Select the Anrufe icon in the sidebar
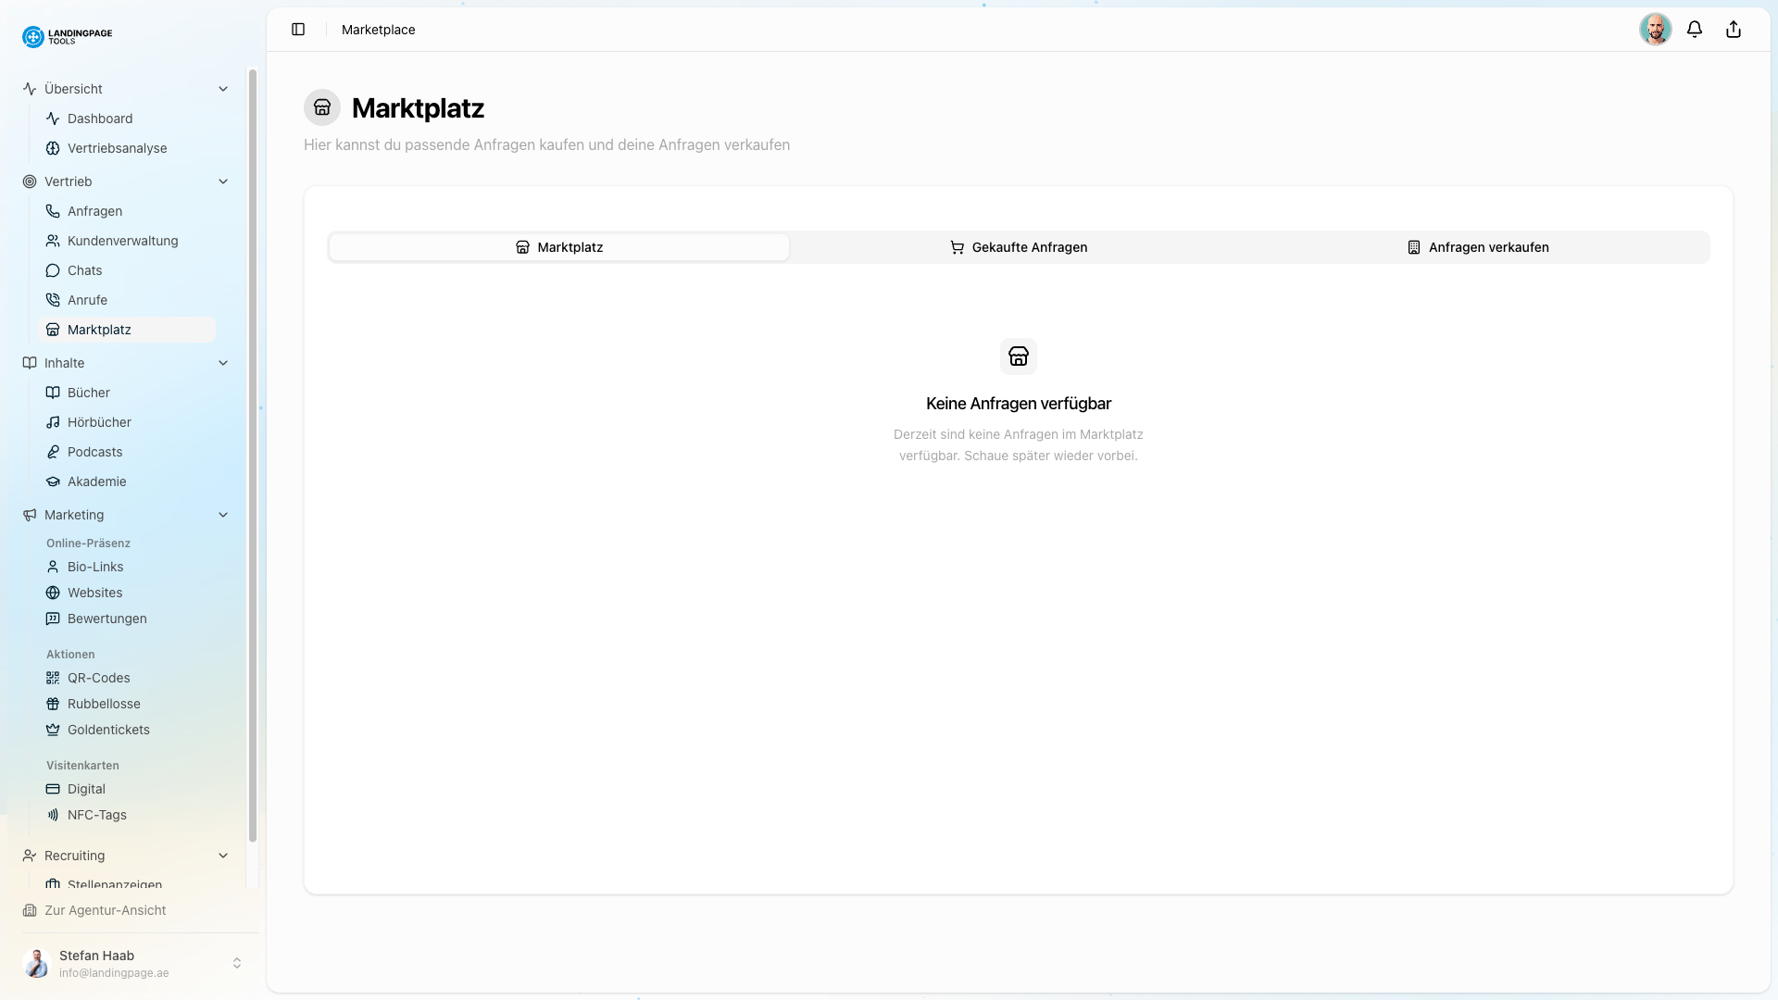Image resolution: width=1778 pixels, height=1000 pixels. point(53,299)
